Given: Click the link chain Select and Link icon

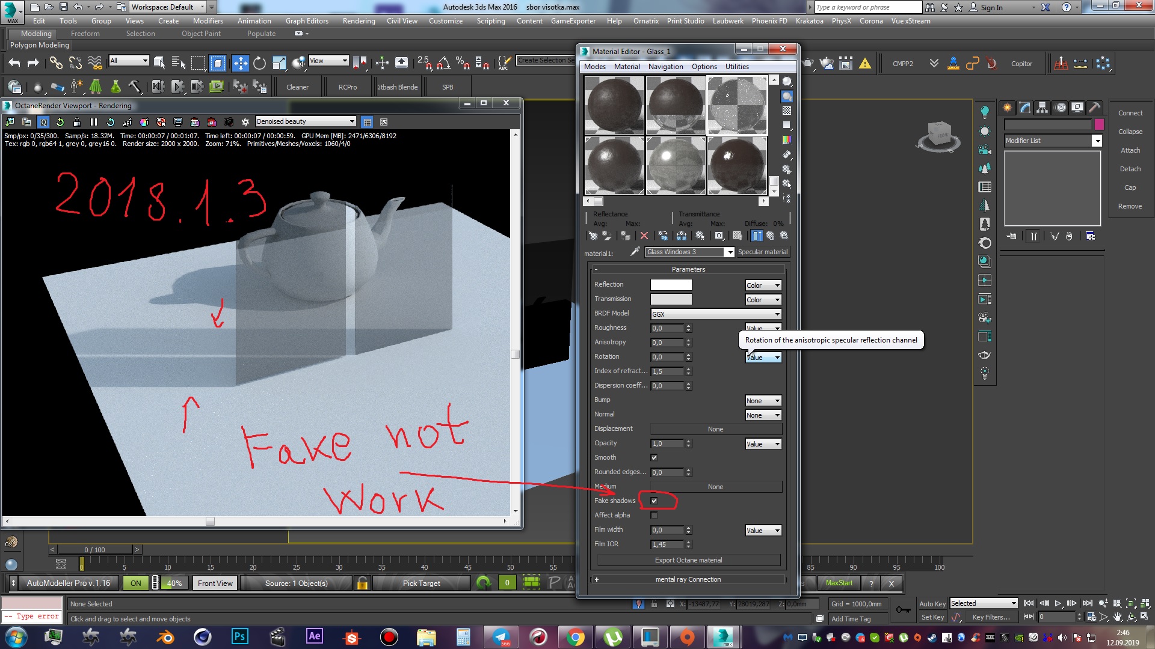Looking at the screenshot, I should point(55,63).
